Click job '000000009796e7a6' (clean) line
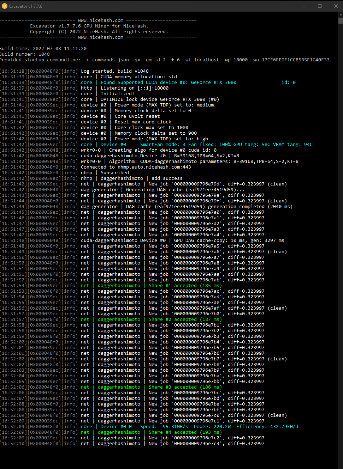Viewport: 343px width, 469px height. point(143,252)
